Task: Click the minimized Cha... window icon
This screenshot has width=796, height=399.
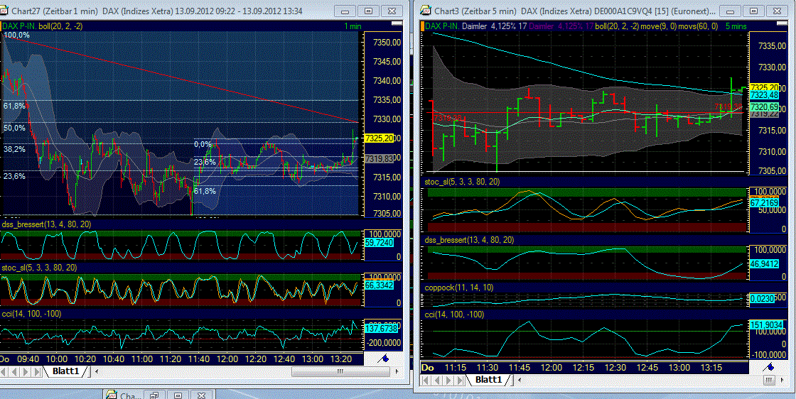Action: 112,395
